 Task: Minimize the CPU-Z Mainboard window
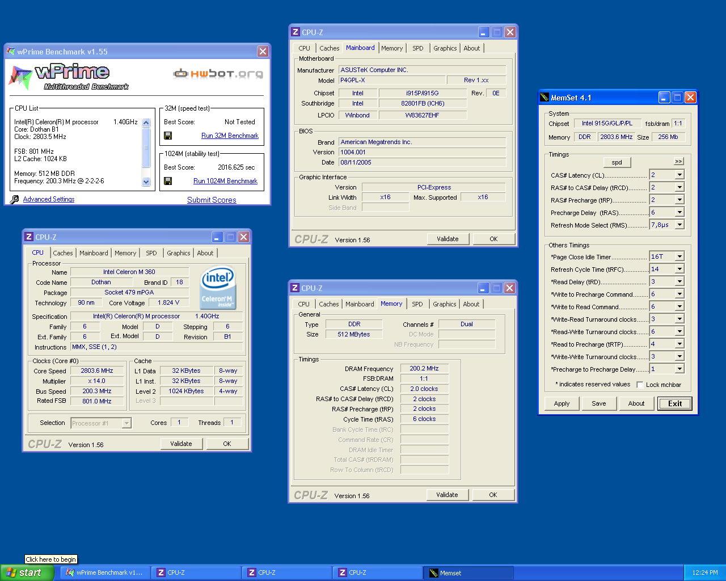[x=484, y=32]
